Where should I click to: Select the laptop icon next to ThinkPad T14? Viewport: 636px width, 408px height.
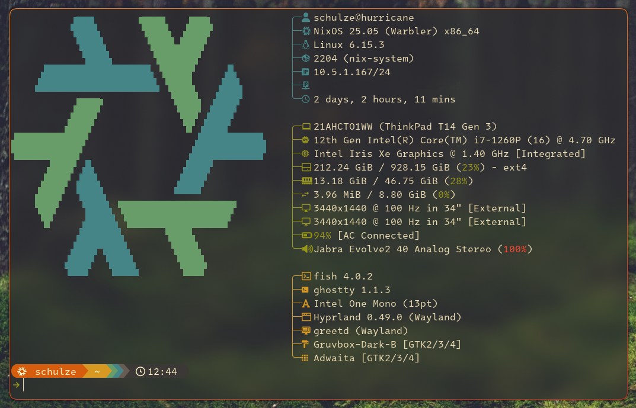[x=304, y=126]
